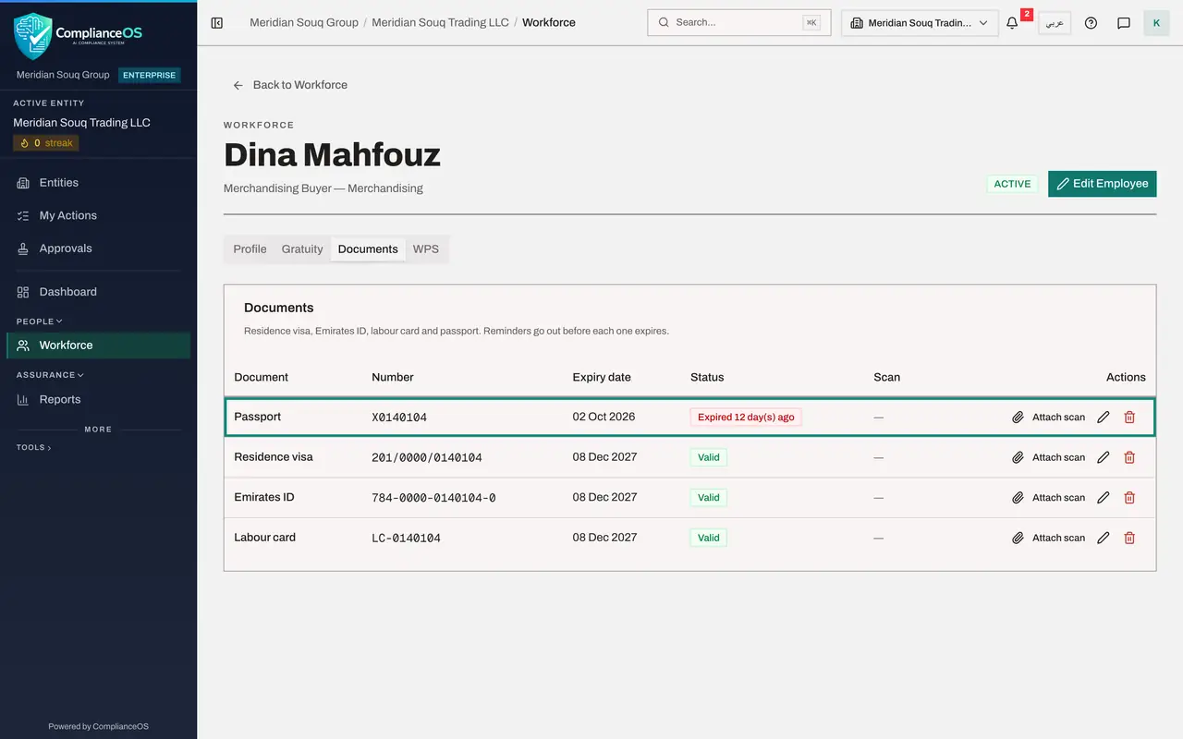Open Approvals in sidebar
Screen dimensions: 1183x739
(98, 248)
